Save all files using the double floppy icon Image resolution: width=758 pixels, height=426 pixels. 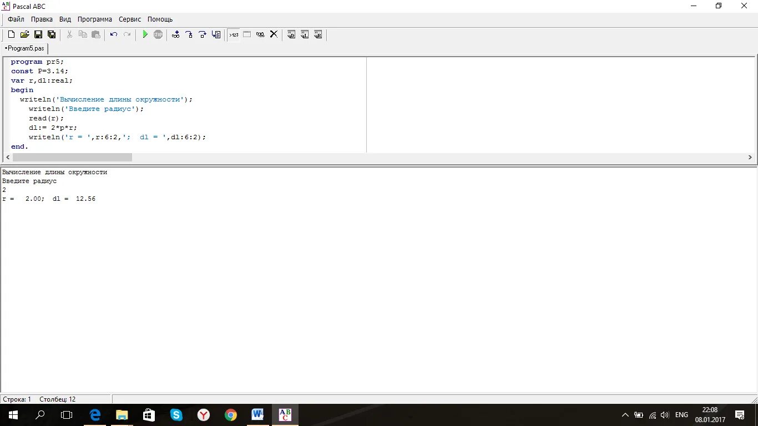click(x=52, y=34)
